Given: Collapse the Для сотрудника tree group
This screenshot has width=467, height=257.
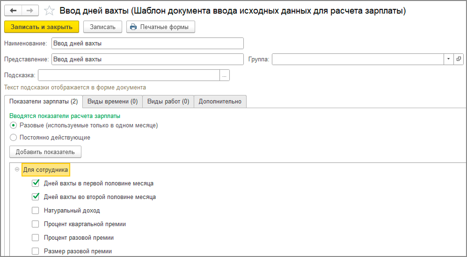Looking at the screenshot, I should click(x=17, y=169).
